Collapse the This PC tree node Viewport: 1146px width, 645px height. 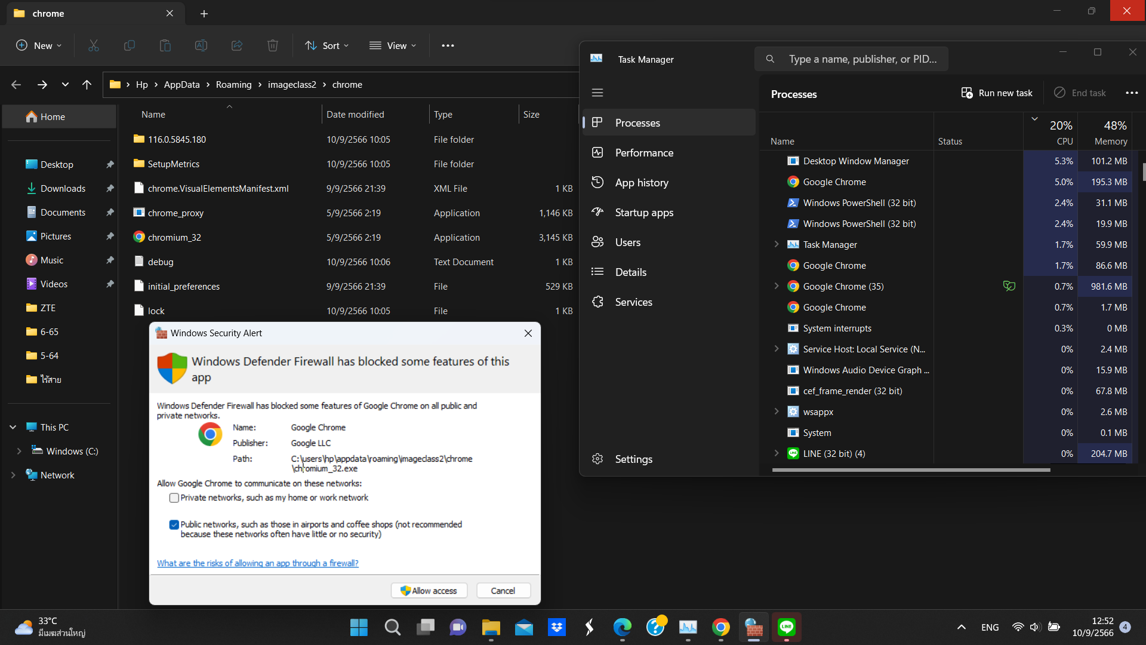click(13, 428)
